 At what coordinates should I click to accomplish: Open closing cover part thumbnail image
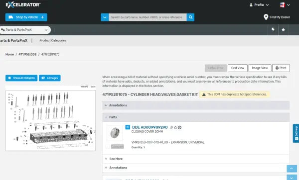[115, 133]
